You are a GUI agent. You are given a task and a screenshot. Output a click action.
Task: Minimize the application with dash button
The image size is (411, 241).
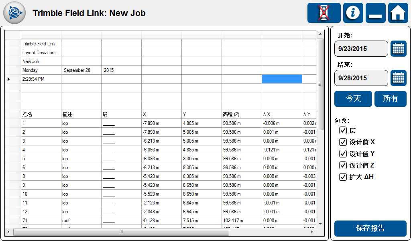point(375,13)
